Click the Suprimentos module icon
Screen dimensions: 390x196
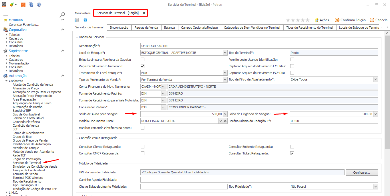pos(5,51)
